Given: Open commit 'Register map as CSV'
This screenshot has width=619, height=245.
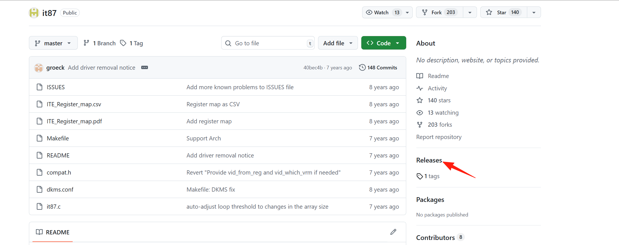Looking at the screenshot, I should pyautogui.click(x=213, y=104).
